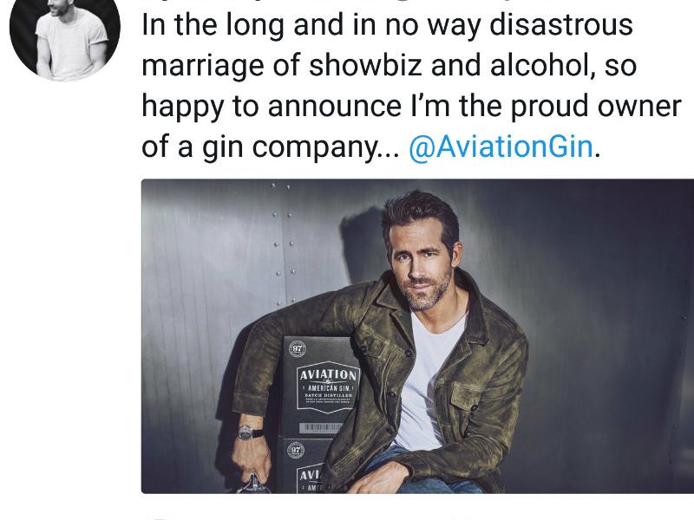The height and width of the screenshot is (520, 694).
Task: Click the white t-shirt in the tweet photo
Action: (x=427, y=381)
